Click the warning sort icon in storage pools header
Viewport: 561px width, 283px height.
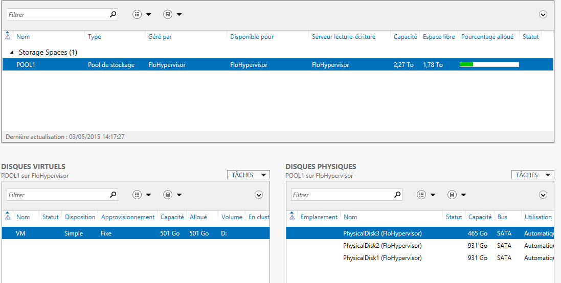pyautogui.click(x=8, y=36)
